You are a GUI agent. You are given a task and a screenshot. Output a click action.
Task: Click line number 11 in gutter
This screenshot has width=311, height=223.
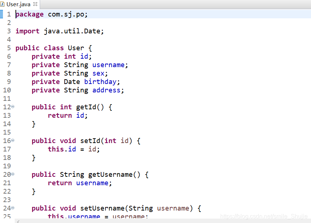click(7, 99)
